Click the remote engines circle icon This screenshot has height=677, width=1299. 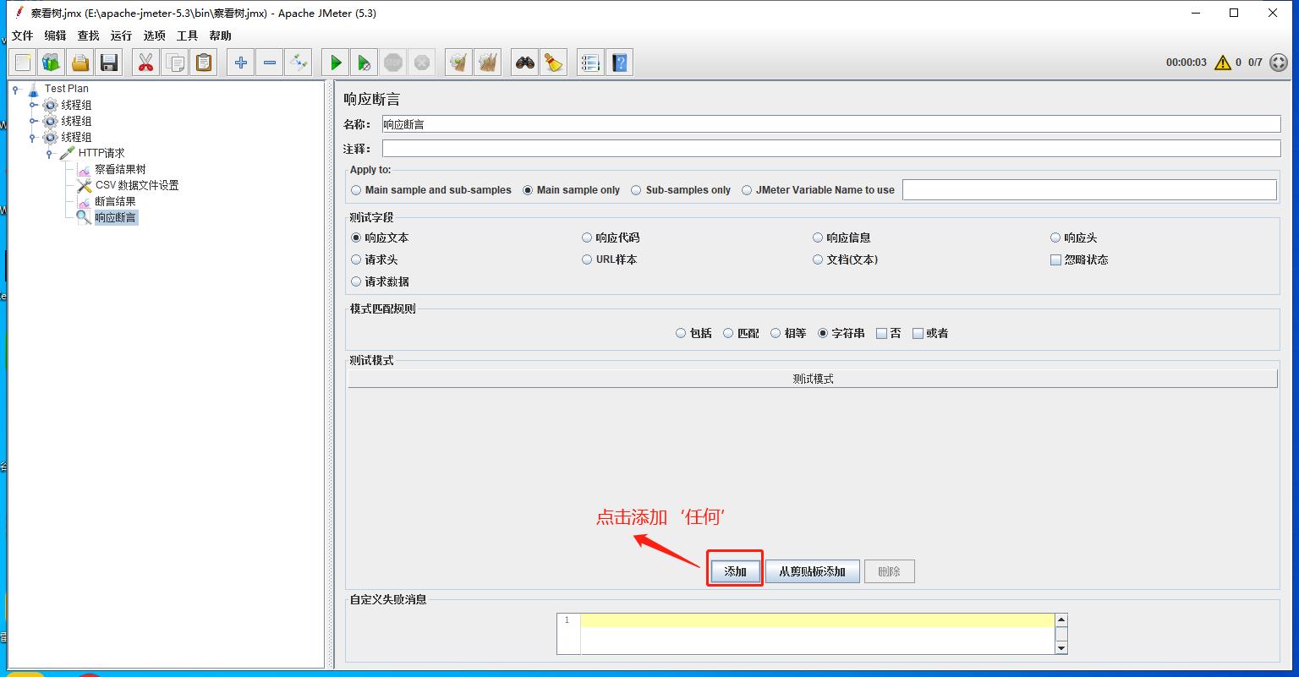coord(1280,63)
